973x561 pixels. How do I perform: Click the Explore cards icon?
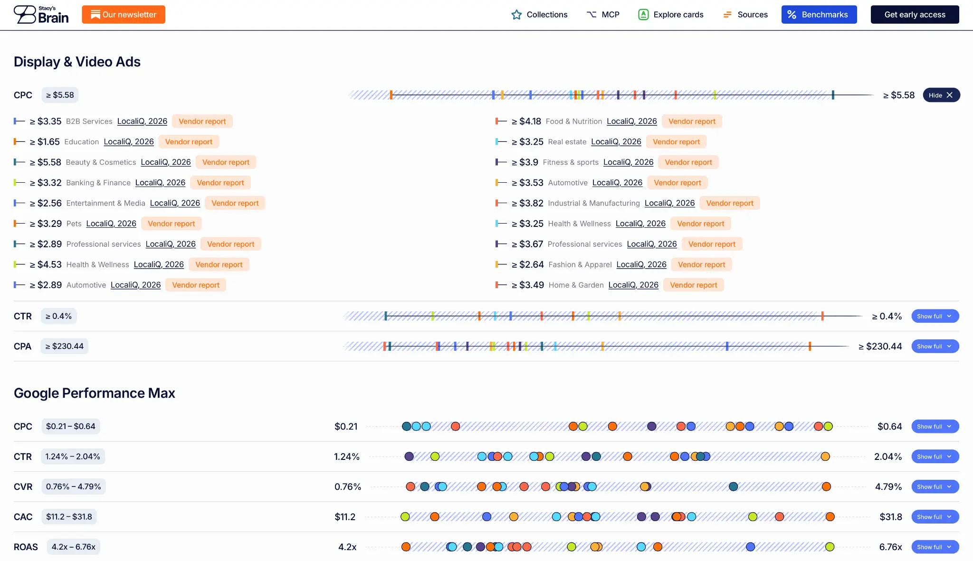click(643, 15)
